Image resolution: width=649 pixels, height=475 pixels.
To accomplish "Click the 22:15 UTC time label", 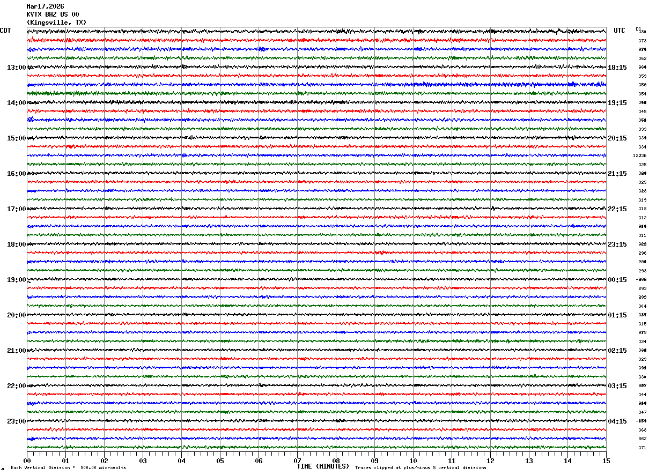I will [x=617, y=209].
